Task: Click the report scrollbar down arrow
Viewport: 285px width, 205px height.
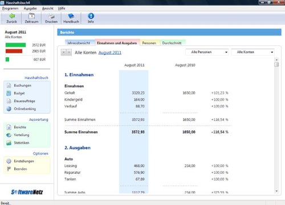Action: point(276,191)
